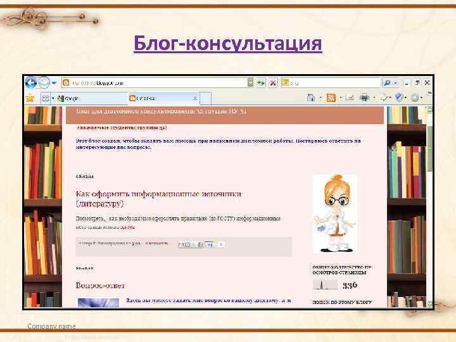This screenshot has height=342, width=456.
Task: Open post 'Как оформить информационные источники'
Action: coord(158,199)
